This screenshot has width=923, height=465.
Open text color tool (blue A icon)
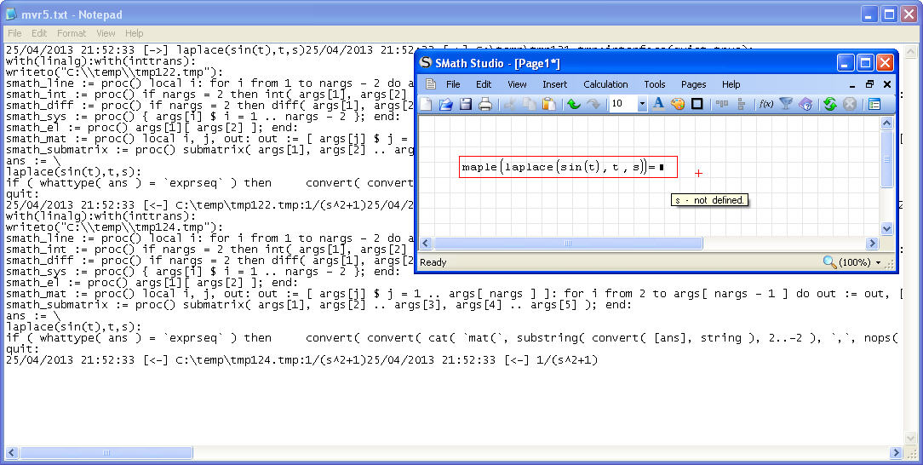[x=658, y=104]
